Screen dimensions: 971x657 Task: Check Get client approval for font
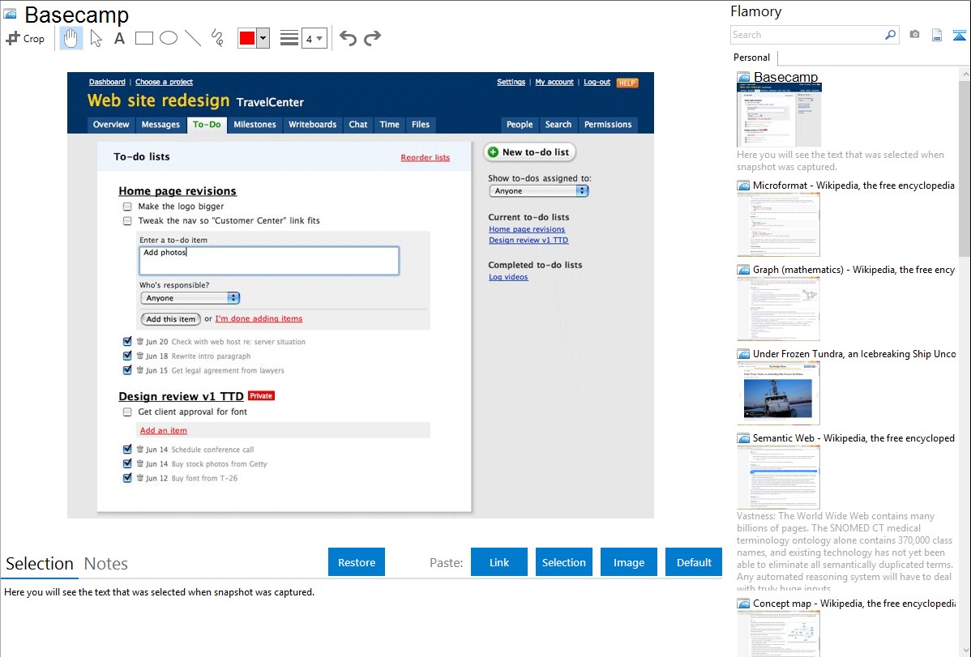(x=127, y=412)
